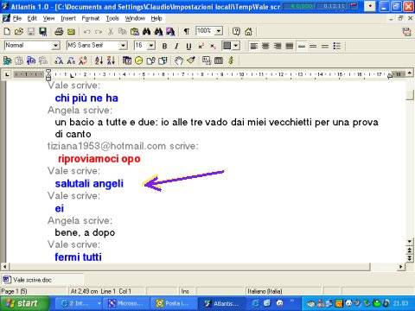Click the calendar date insert icon
The image size is (415, 311).
tap(127, 60)
